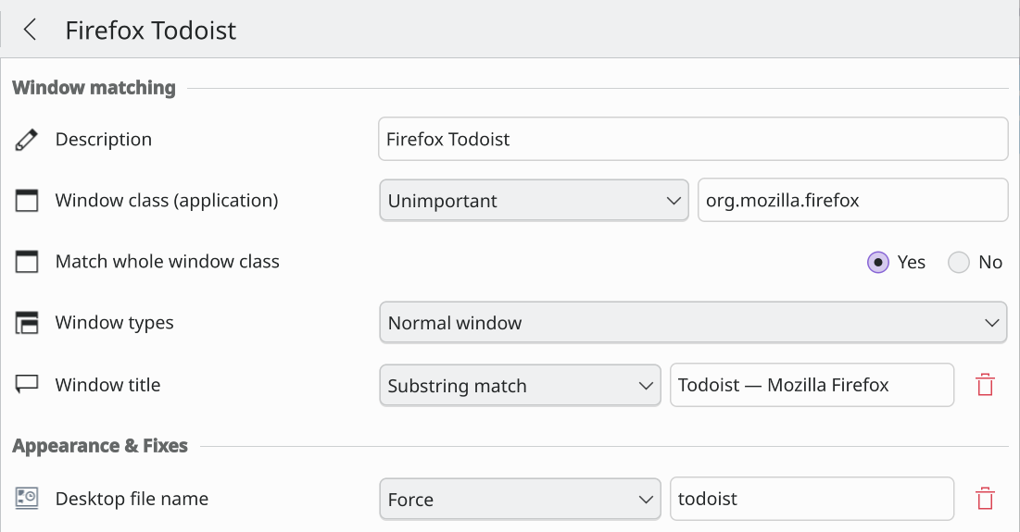1020x532 pixels.
Task: Open the Force dropdown for Desktop file name
Action: click(x=521, y=499)
